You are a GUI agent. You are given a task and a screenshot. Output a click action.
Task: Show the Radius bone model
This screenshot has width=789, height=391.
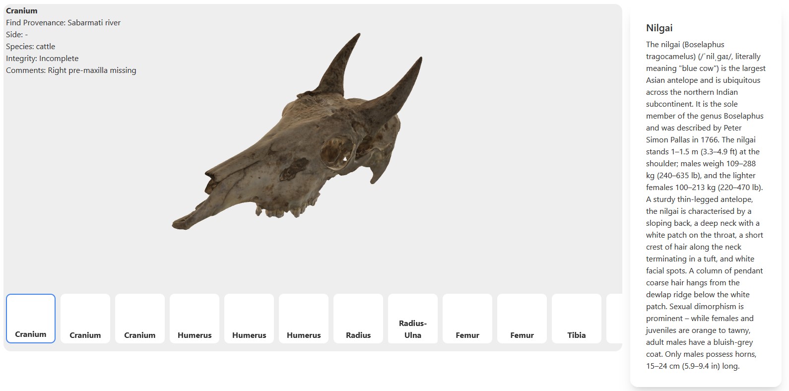(358, 319)
